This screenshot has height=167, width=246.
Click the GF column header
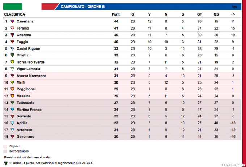(199, 14)
